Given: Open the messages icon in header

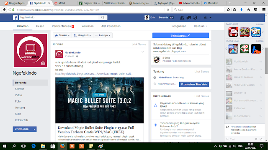Looking at the screenshot, I should click(x=189, y=17).
